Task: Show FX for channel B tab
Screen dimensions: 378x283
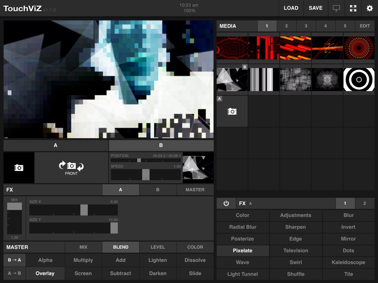Action: [158, 190]
